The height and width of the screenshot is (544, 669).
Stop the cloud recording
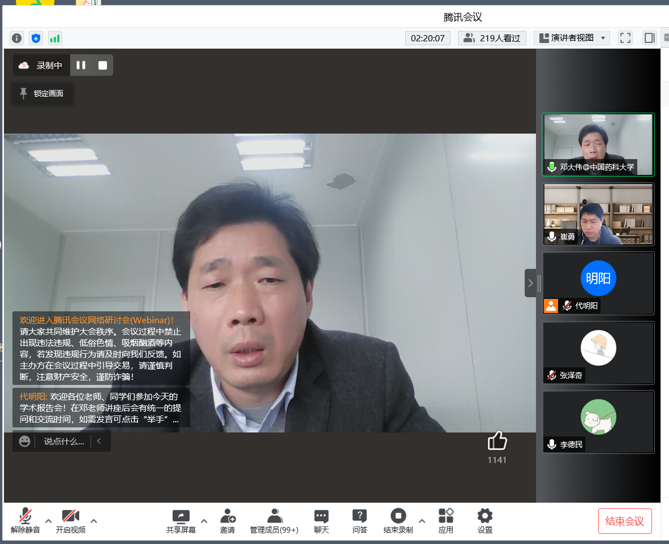tap(102, 65)
